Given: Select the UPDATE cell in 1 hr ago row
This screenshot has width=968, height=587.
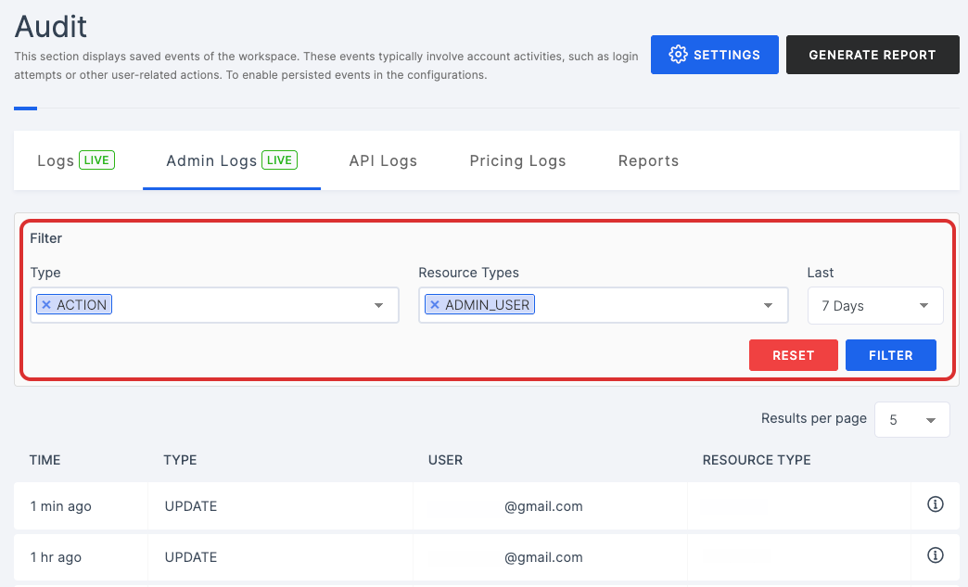Looking at the screenshot, I should pos(191,557).
